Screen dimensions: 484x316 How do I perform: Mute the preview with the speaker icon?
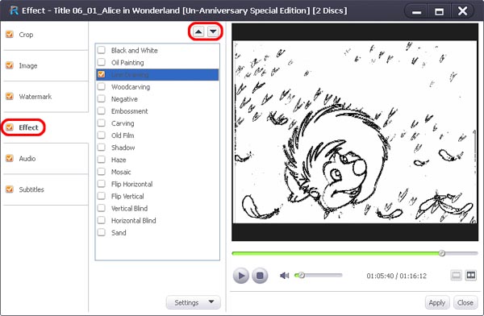pos(284,275)
